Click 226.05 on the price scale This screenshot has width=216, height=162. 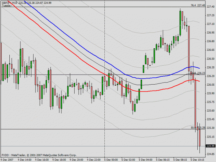click(210, 85)
